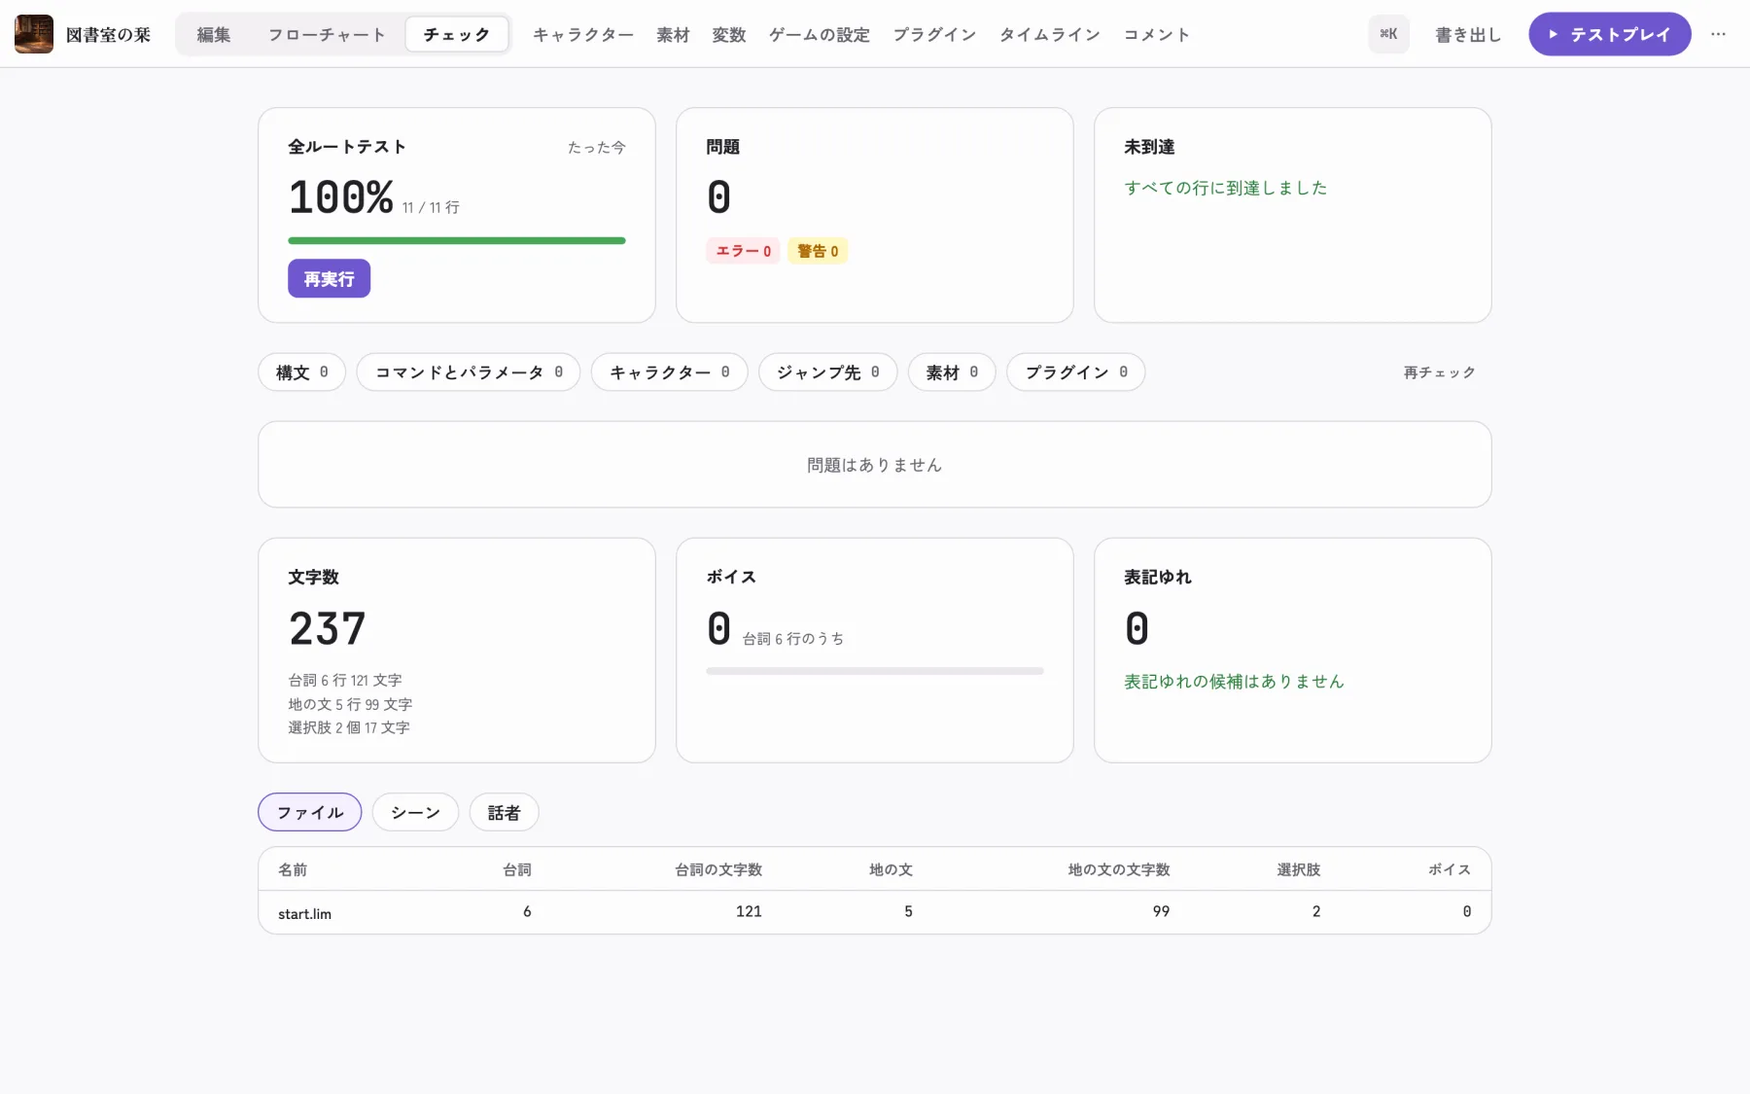Screen dimensions: 1750x1094
Task: Filter issues by 素材 chip
Action: click(x=952, y=372)
